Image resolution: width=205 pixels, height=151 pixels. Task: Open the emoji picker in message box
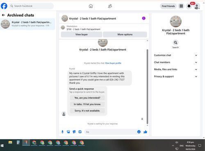coord(139,132)
